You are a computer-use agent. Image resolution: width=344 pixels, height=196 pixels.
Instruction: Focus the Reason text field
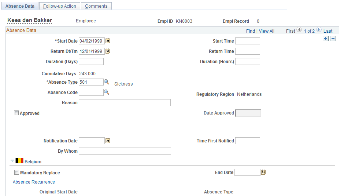[x=125, y=103]
